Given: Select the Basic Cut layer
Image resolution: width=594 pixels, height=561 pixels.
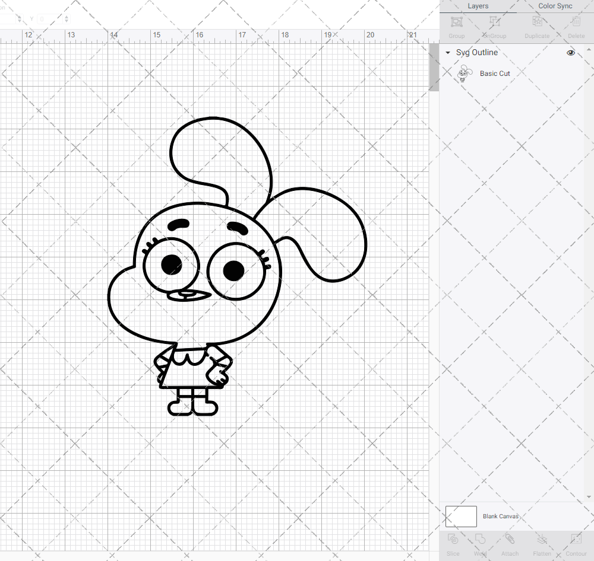Looking at the screenshot, I should [x=495, y=73].
